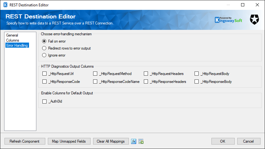265x149 pixels.
Task: Open the fx expression editor icon
Action: point(134,141)
